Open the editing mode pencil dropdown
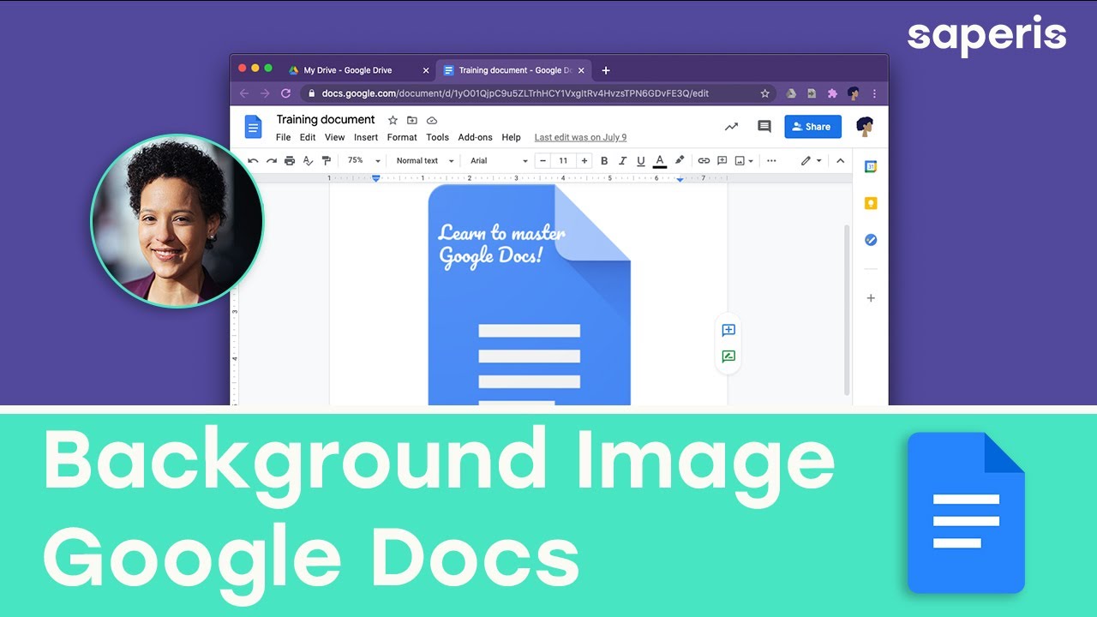1097x617 pixels. 811,160
